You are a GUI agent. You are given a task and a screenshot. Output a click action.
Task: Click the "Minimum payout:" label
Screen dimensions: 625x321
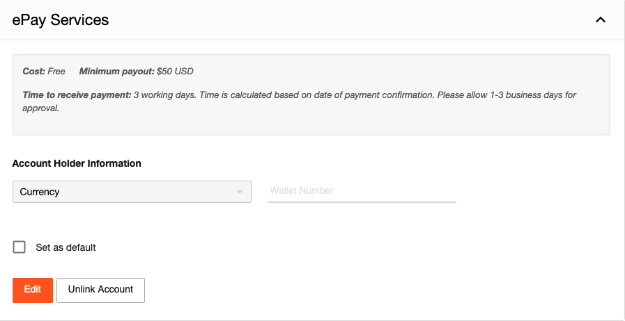pyautogui.click(x=116, y=72)
